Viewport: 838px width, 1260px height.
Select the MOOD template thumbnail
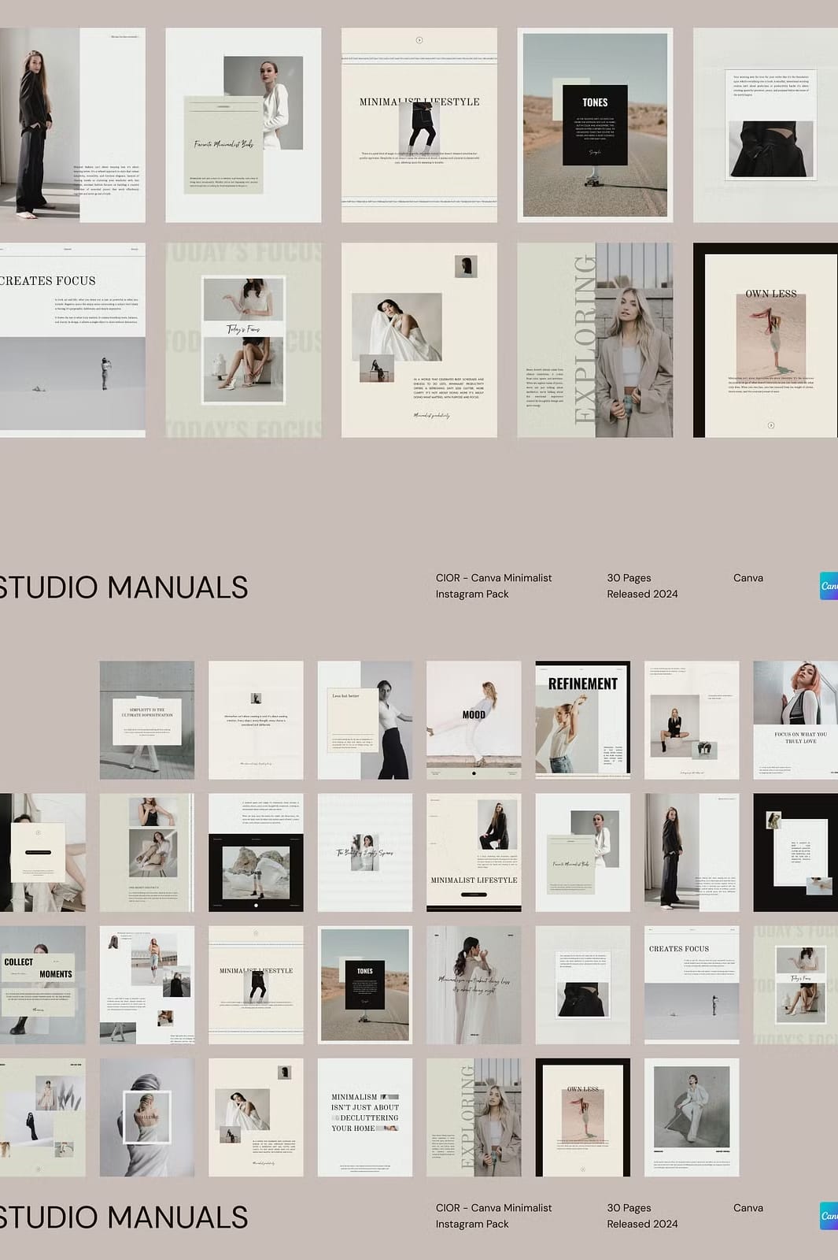pyautogui.click(x=474, y=720)
